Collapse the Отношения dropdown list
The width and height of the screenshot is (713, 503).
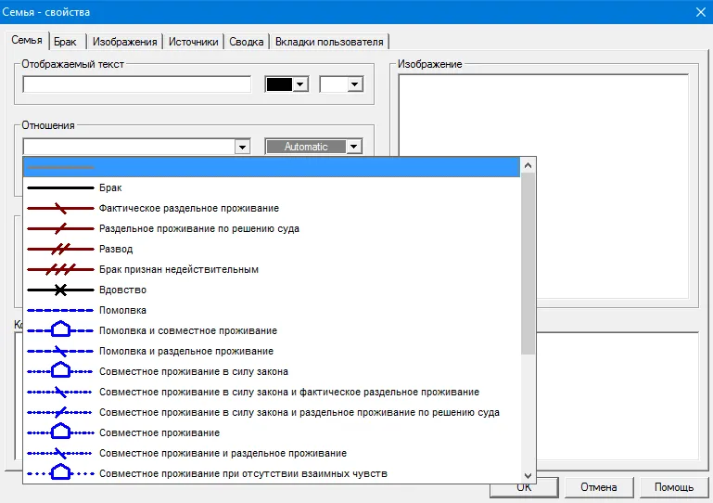click(242, 147)
